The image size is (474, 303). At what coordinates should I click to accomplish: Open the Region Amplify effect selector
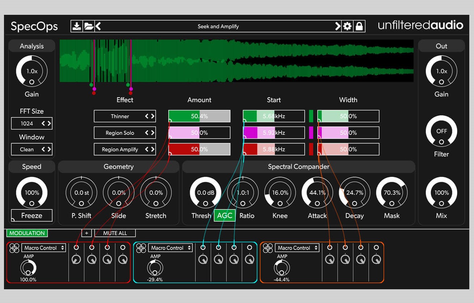125,149
